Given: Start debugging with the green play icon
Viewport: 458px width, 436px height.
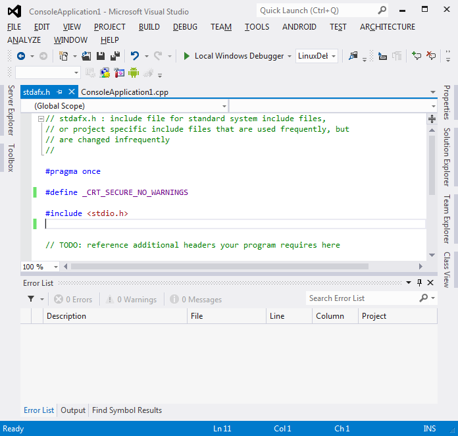Looking at the screenshot, I should click(186, 56).
